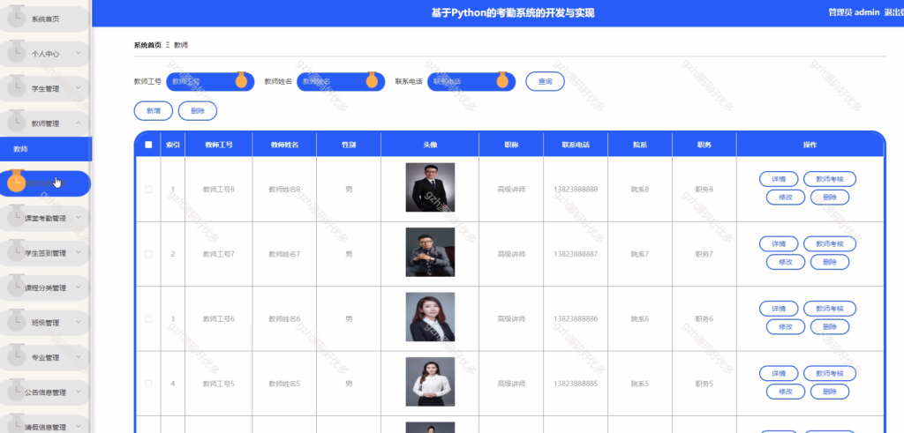Select the 教师 submenu item
This screenshot has height=433, width=904.
46,149
